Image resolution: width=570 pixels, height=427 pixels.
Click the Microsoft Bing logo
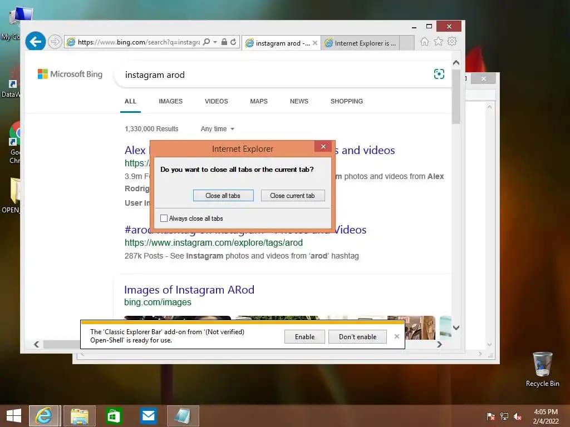[x=70, y=74]
